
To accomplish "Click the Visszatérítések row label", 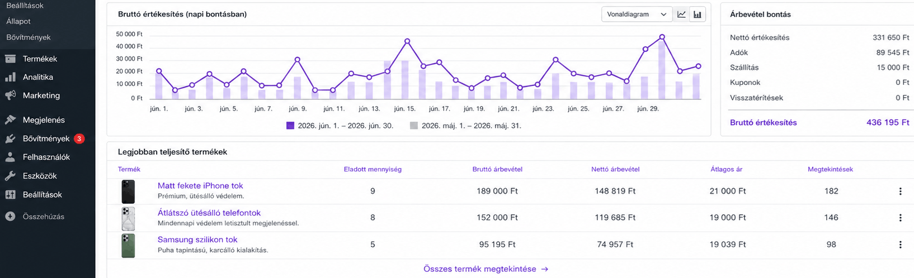I will tap(756, 98).
